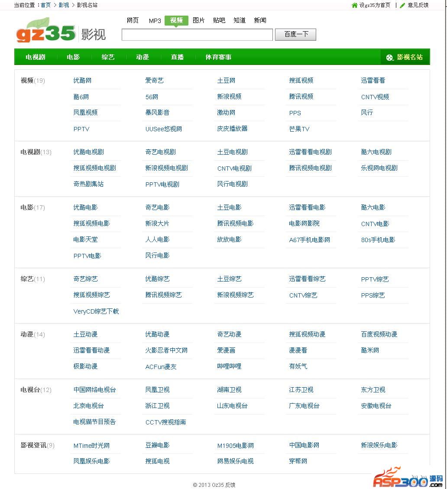Select the 图片 search tab
The image size is (447, 489).
[x=198, y=20]
